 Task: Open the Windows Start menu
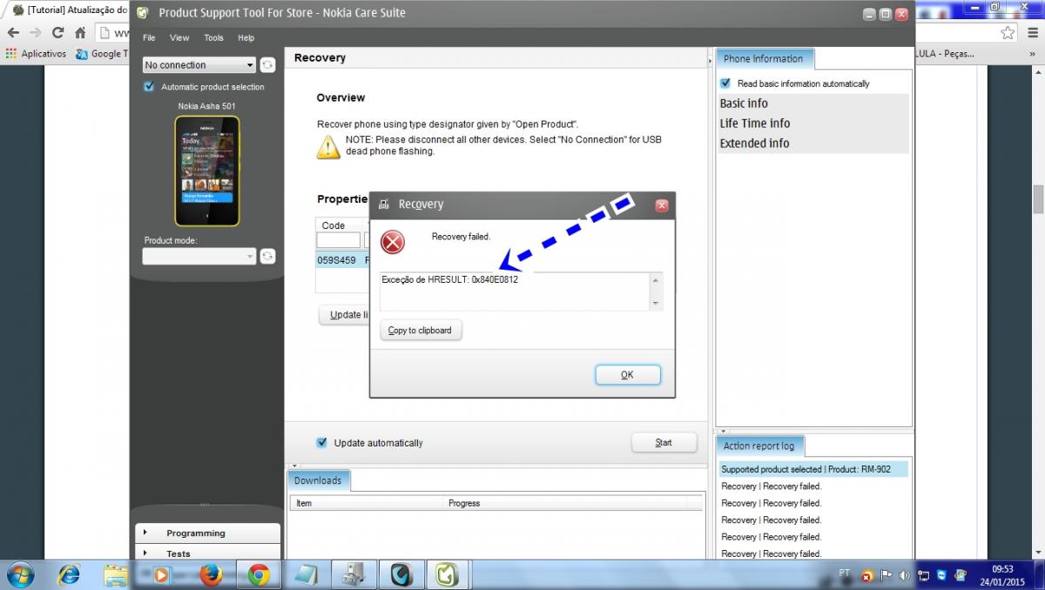click(x=19, y=575)
